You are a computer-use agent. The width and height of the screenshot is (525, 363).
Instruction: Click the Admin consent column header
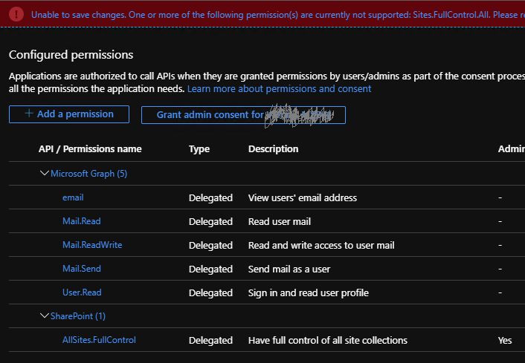[x=512, y=149]
